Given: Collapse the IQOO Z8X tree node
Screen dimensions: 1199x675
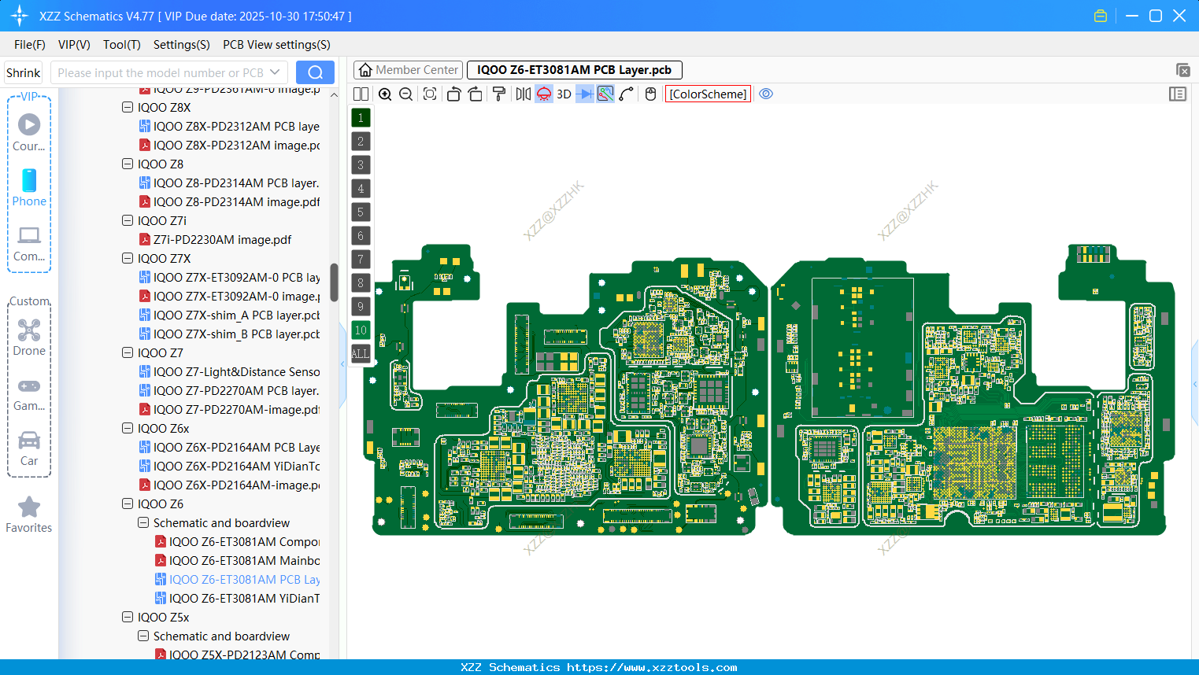Looking at the screenshot, I should (127, 107).
